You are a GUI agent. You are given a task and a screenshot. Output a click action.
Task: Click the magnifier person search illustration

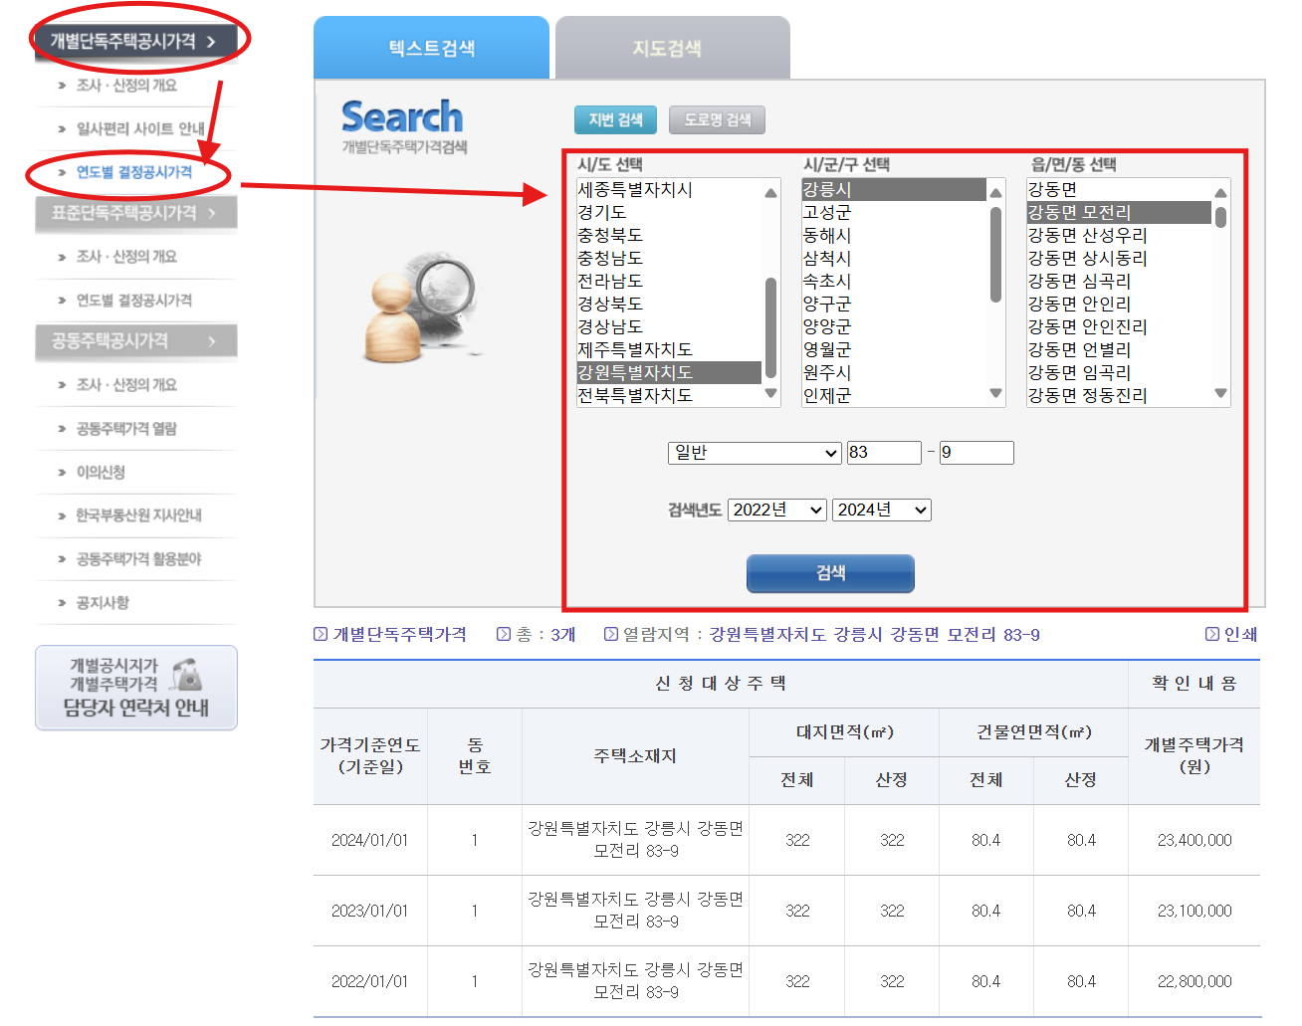coord(424,308)
